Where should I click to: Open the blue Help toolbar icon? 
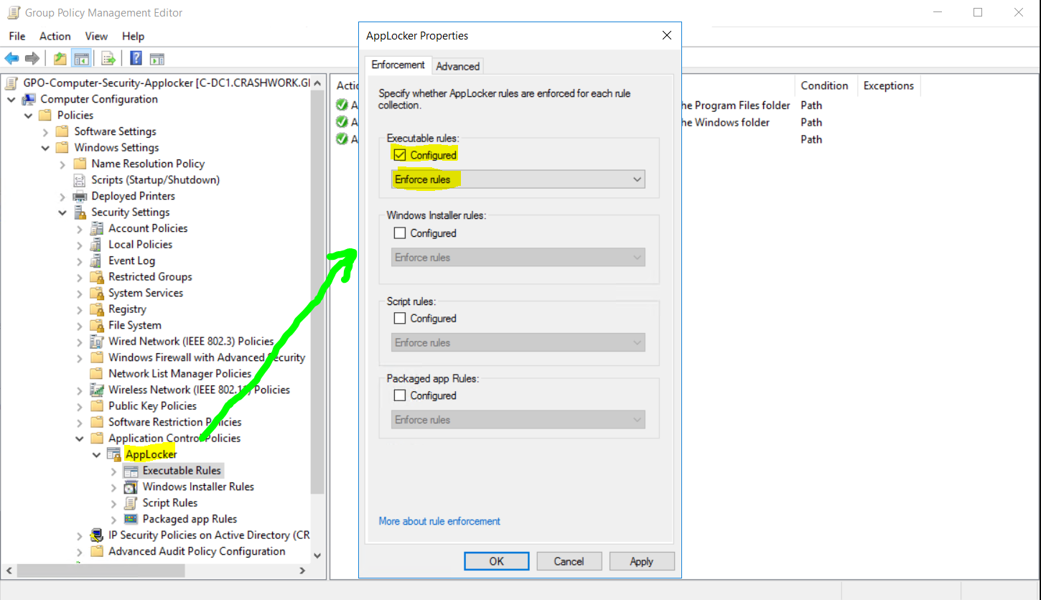(136, 58)
